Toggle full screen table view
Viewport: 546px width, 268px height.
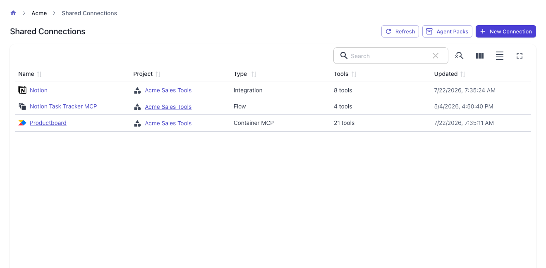coord(520,56)
